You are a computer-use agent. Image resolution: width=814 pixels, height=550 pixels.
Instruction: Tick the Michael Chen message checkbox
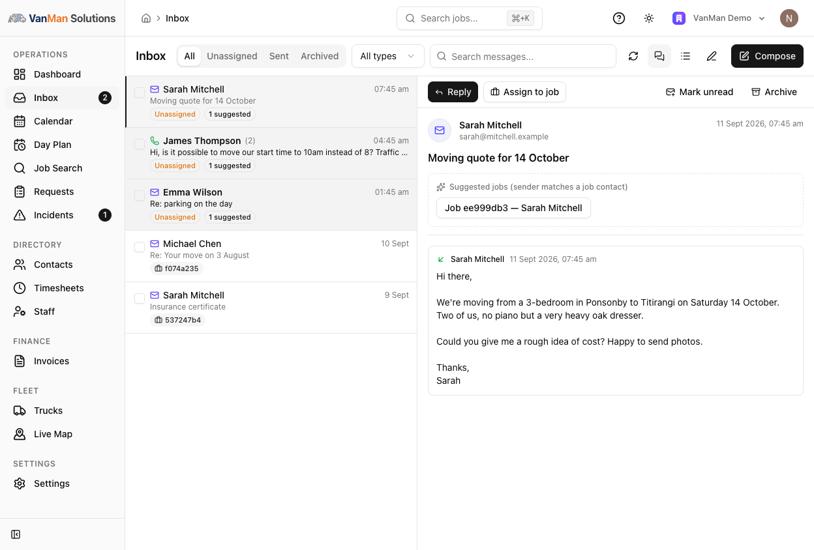click(x=140, y=247)
